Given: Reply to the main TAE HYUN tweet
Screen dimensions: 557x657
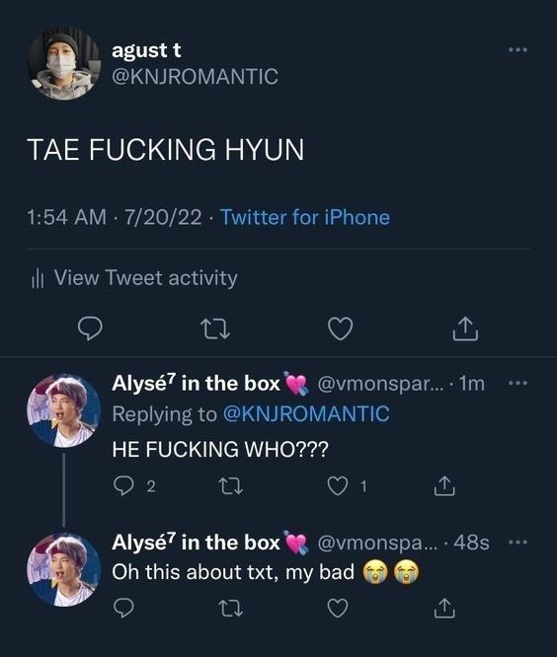Looking at the screenshot, I should [90, 328].
